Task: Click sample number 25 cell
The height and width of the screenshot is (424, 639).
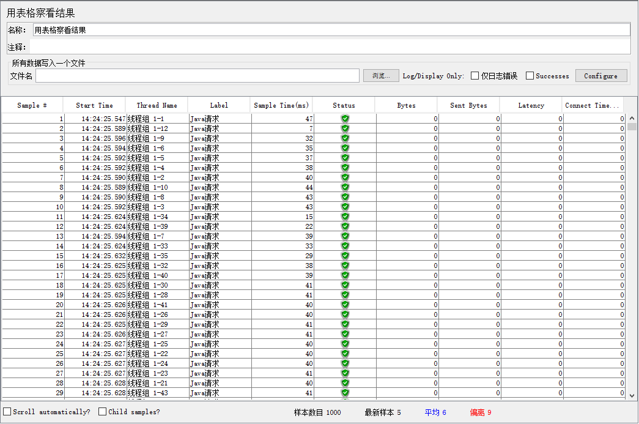Action: coord(33,354)
